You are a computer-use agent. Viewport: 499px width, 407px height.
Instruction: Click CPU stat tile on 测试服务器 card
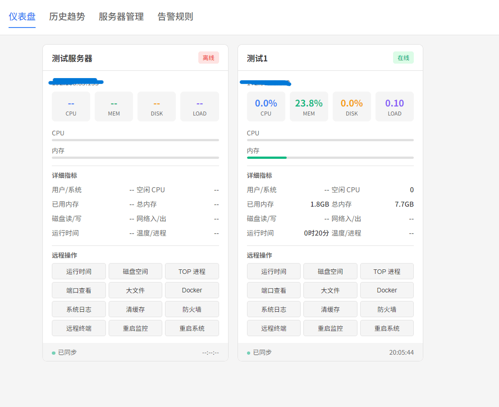click(x=71, y=106)
